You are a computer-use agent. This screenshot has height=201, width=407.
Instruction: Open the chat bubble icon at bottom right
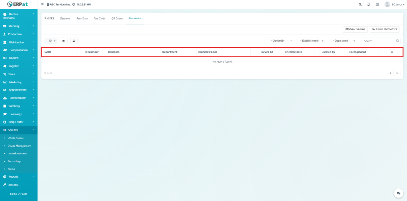(x=398, y=193)
